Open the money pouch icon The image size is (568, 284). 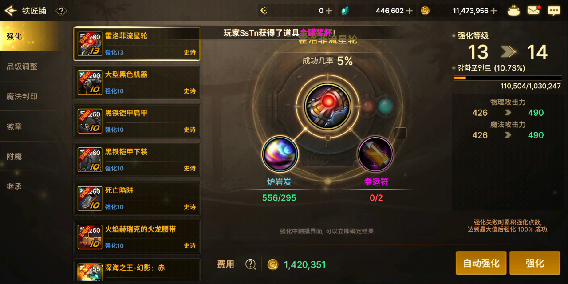coord(513,11)
